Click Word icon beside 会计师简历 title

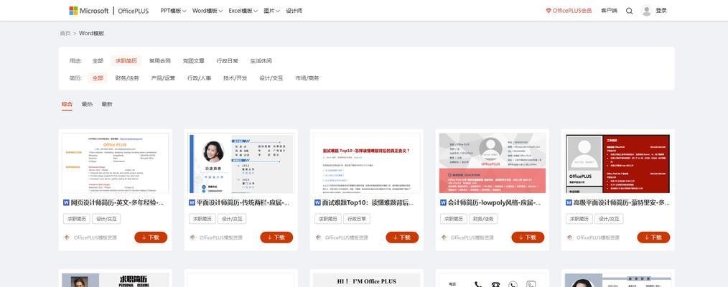click(x=444, y=202)
